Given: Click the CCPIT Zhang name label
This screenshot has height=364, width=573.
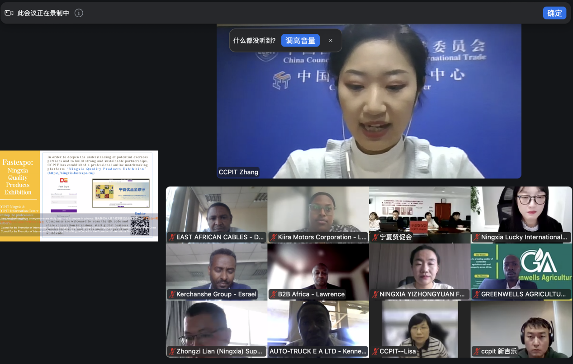Looking at the screenshot, I should 239,172.
